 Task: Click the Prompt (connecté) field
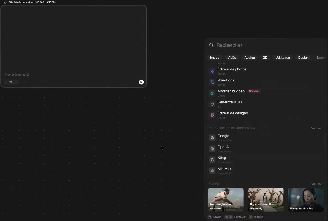pyautogui.click(x=17, y=75)
